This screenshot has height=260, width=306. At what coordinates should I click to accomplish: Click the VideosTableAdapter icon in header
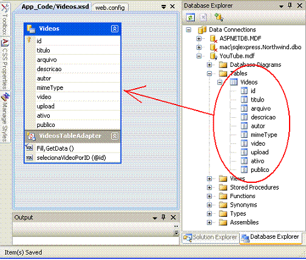tap(32, 136)
